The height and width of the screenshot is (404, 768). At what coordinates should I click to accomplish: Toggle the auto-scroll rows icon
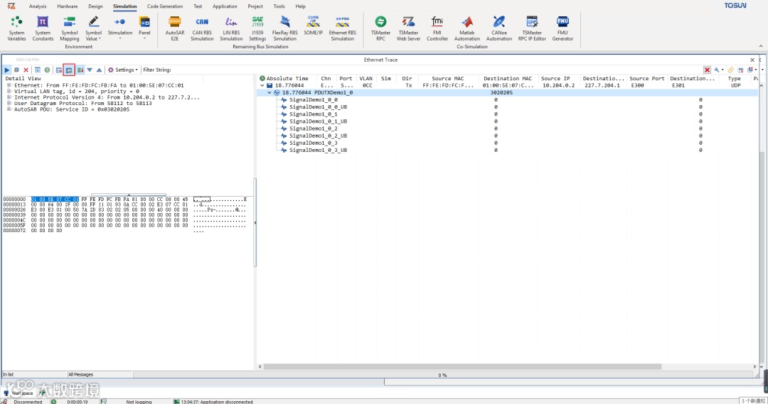tap(80, 70)
